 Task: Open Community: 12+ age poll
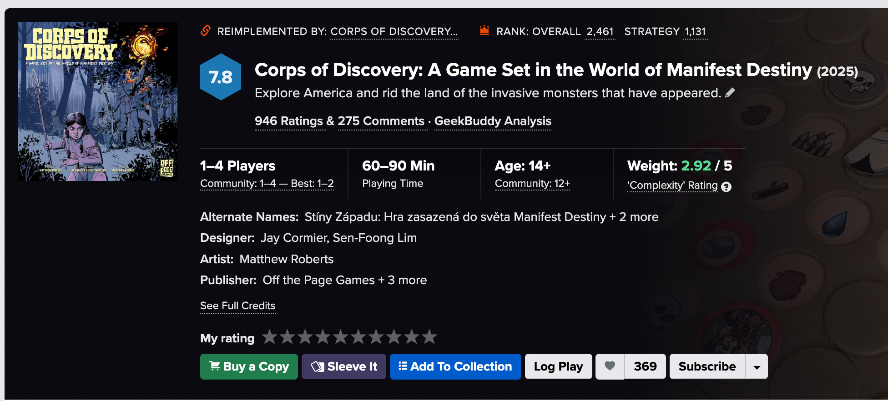(x=532, y=183)
